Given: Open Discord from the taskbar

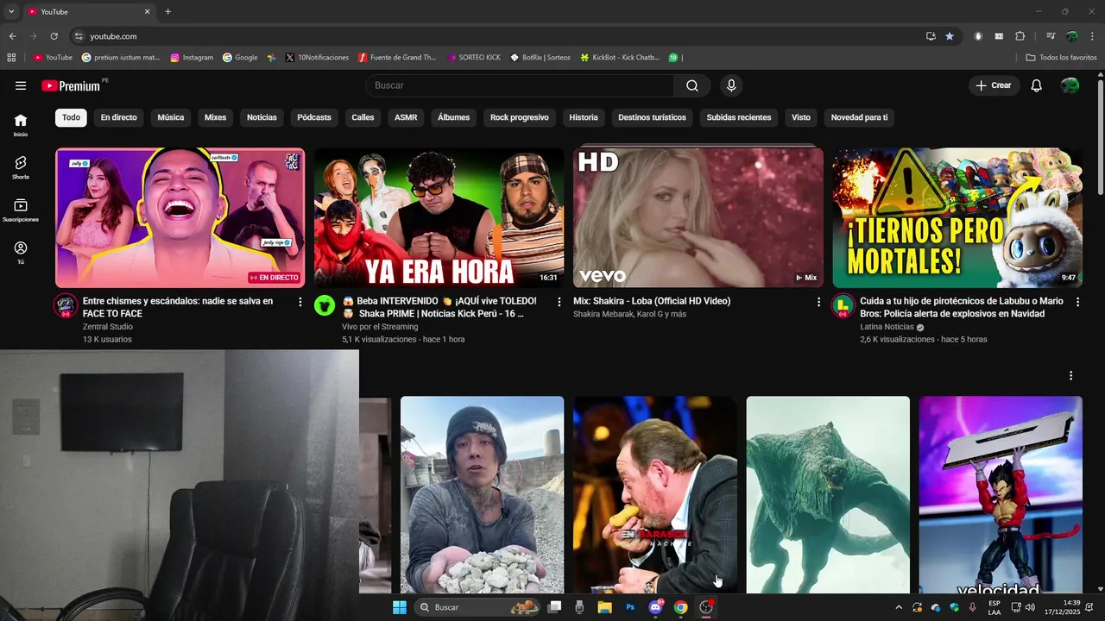Looking at the screenshot, I should [655, 607].
